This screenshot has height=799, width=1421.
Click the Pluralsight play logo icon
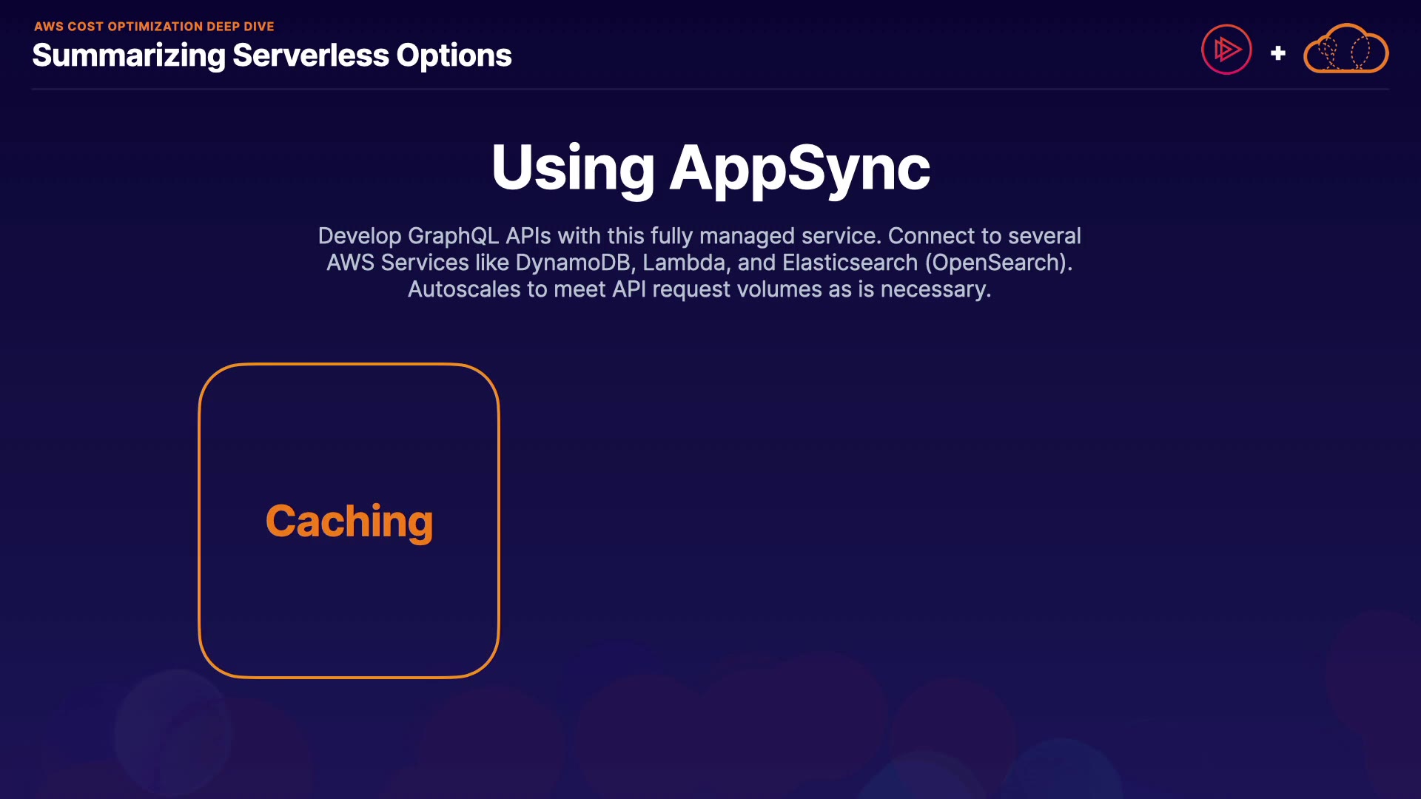1226,50
